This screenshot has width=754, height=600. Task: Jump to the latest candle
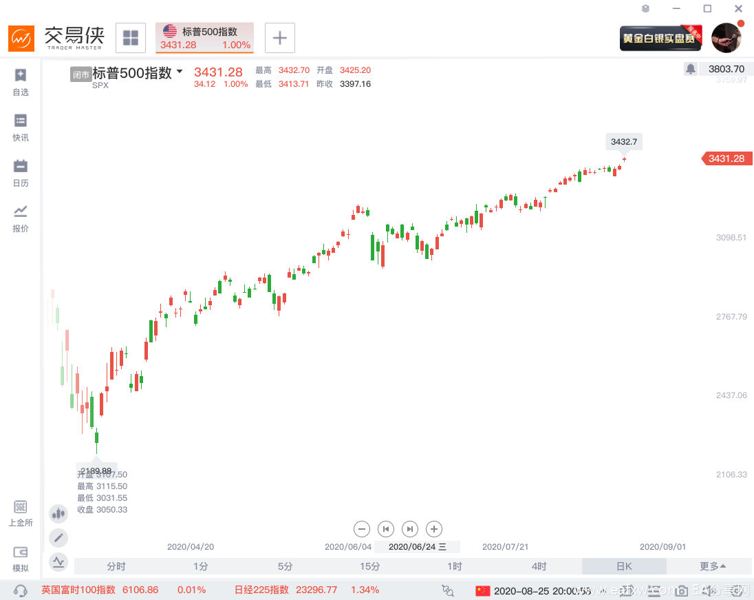410,529
